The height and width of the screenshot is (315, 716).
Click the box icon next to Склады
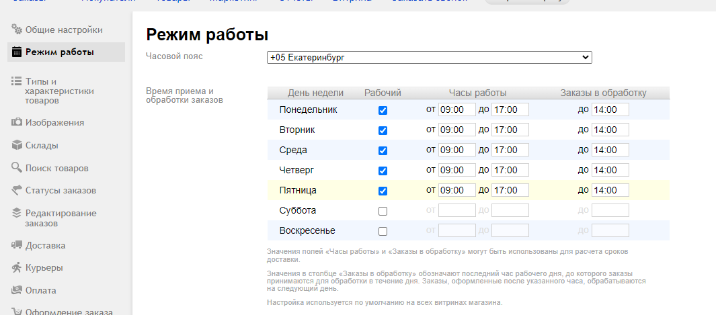[x=17, y=145]
